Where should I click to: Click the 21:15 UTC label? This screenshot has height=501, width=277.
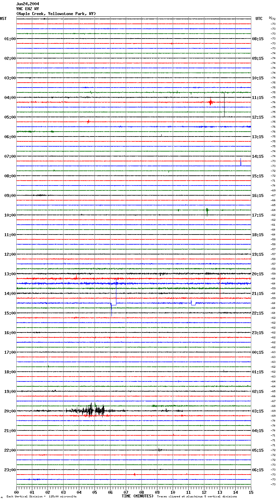(x=258, y=294)
